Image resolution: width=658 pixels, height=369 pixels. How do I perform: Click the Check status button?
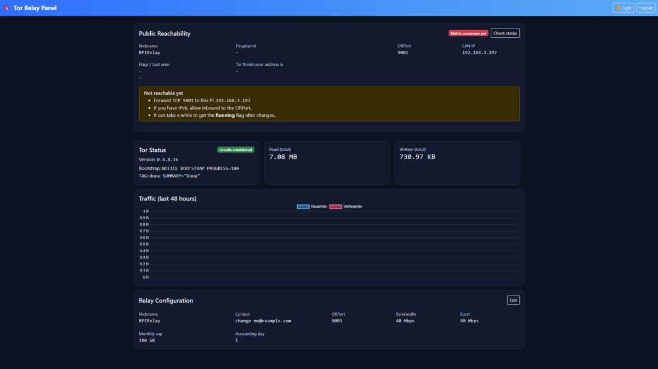pos(504,33)
